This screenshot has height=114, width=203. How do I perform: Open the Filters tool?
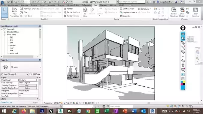click(x=24, y=12)
